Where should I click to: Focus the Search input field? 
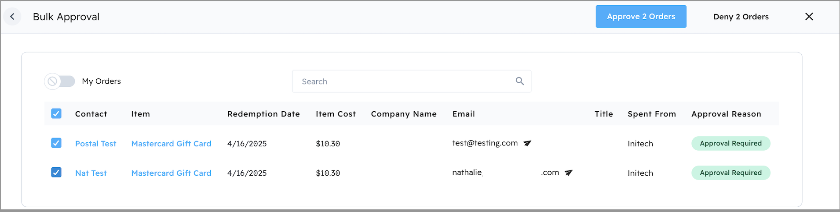[x=405, y=81]
